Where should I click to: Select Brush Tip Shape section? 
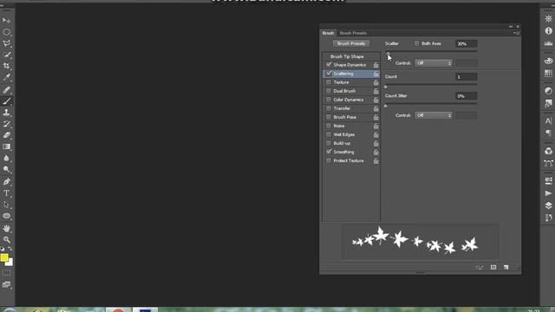[x=347, y=56]
